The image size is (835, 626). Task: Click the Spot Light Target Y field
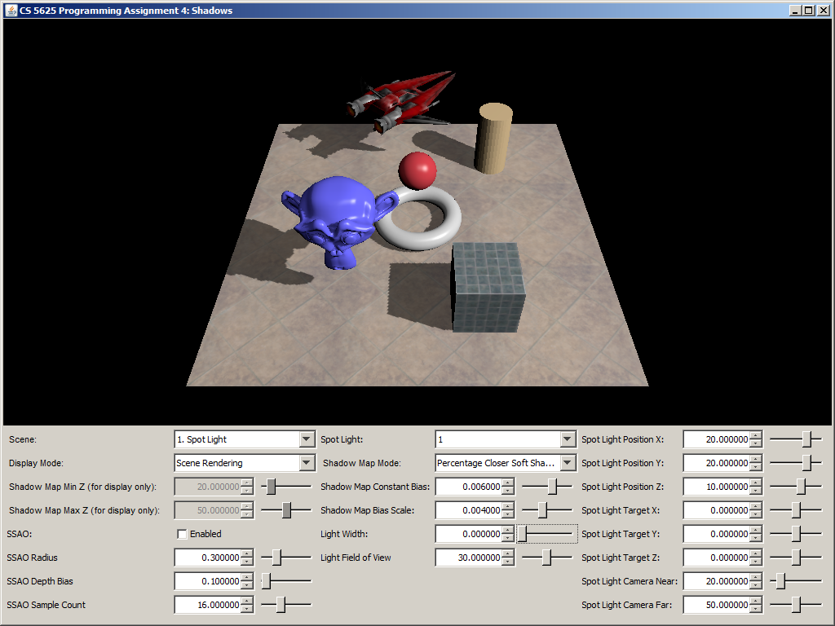pyautogui.click(x=716, y=535)
